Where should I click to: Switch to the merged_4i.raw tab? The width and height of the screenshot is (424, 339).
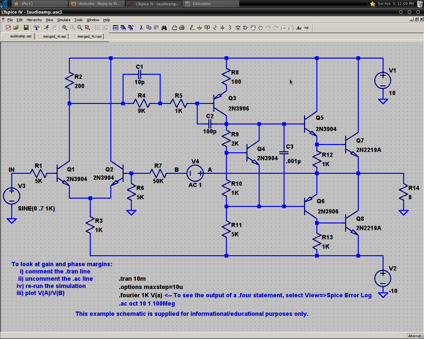(x=86, y=36)
